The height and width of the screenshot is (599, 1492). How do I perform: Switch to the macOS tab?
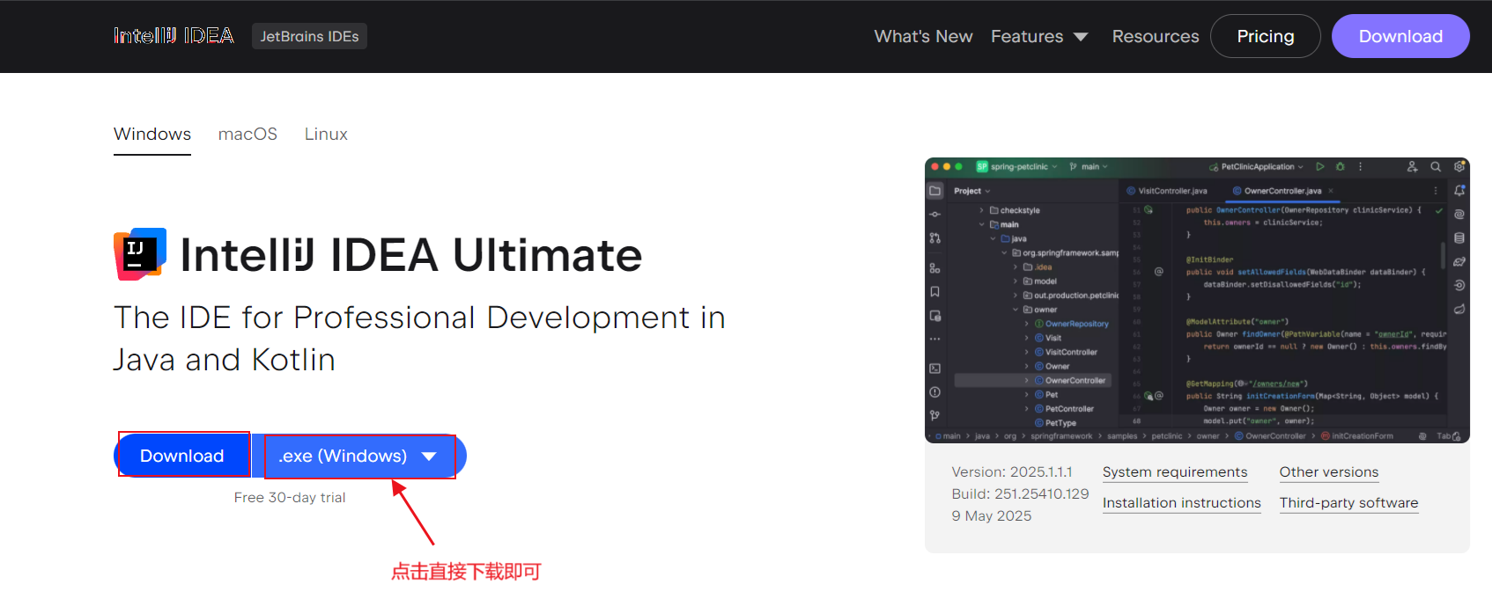[x=247, y=134]
